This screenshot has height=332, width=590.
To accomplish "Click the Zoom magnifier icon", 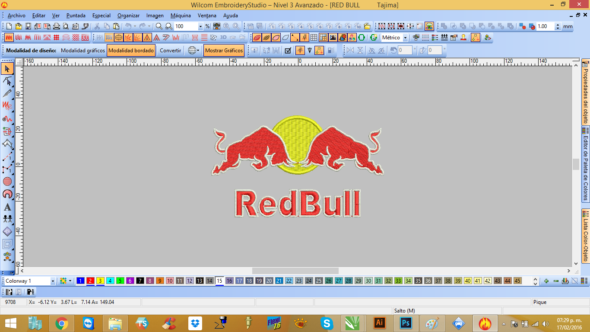I will [x=159, y=26].
